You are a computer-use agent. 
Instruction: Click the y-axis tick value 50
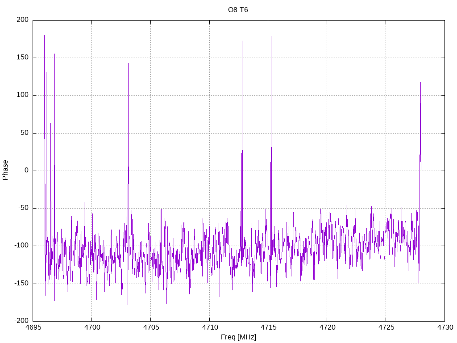(25, 133)
